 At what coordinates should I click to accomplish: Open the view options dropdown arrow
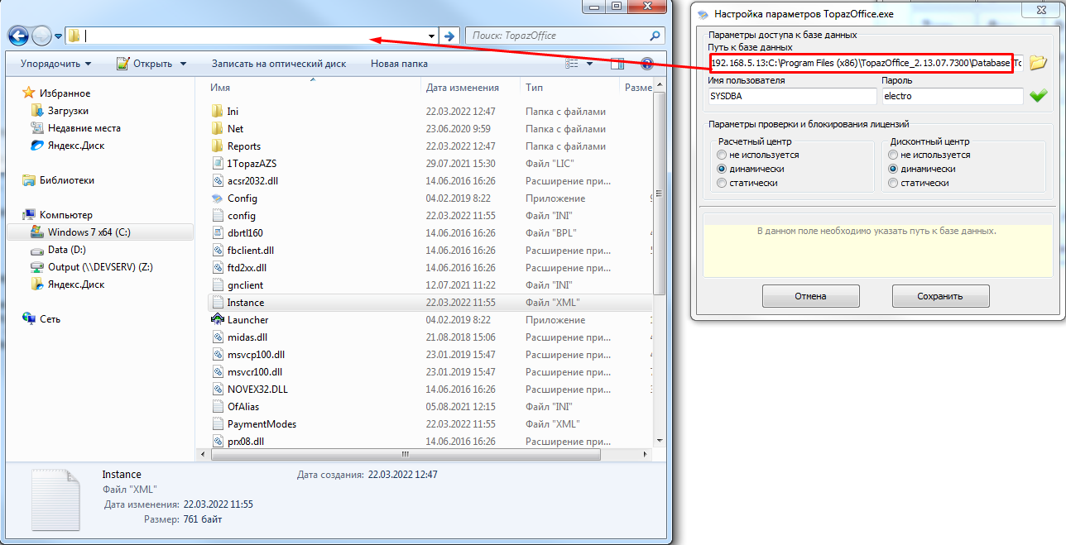point(589,64)
